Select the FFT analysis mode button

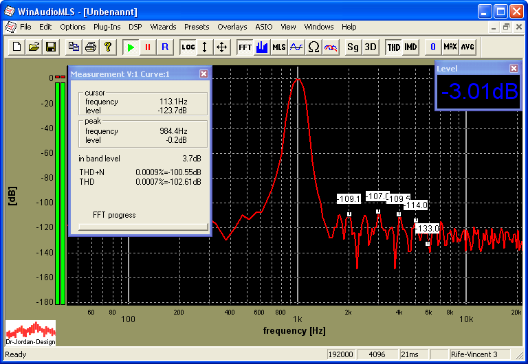pos(245,47)
